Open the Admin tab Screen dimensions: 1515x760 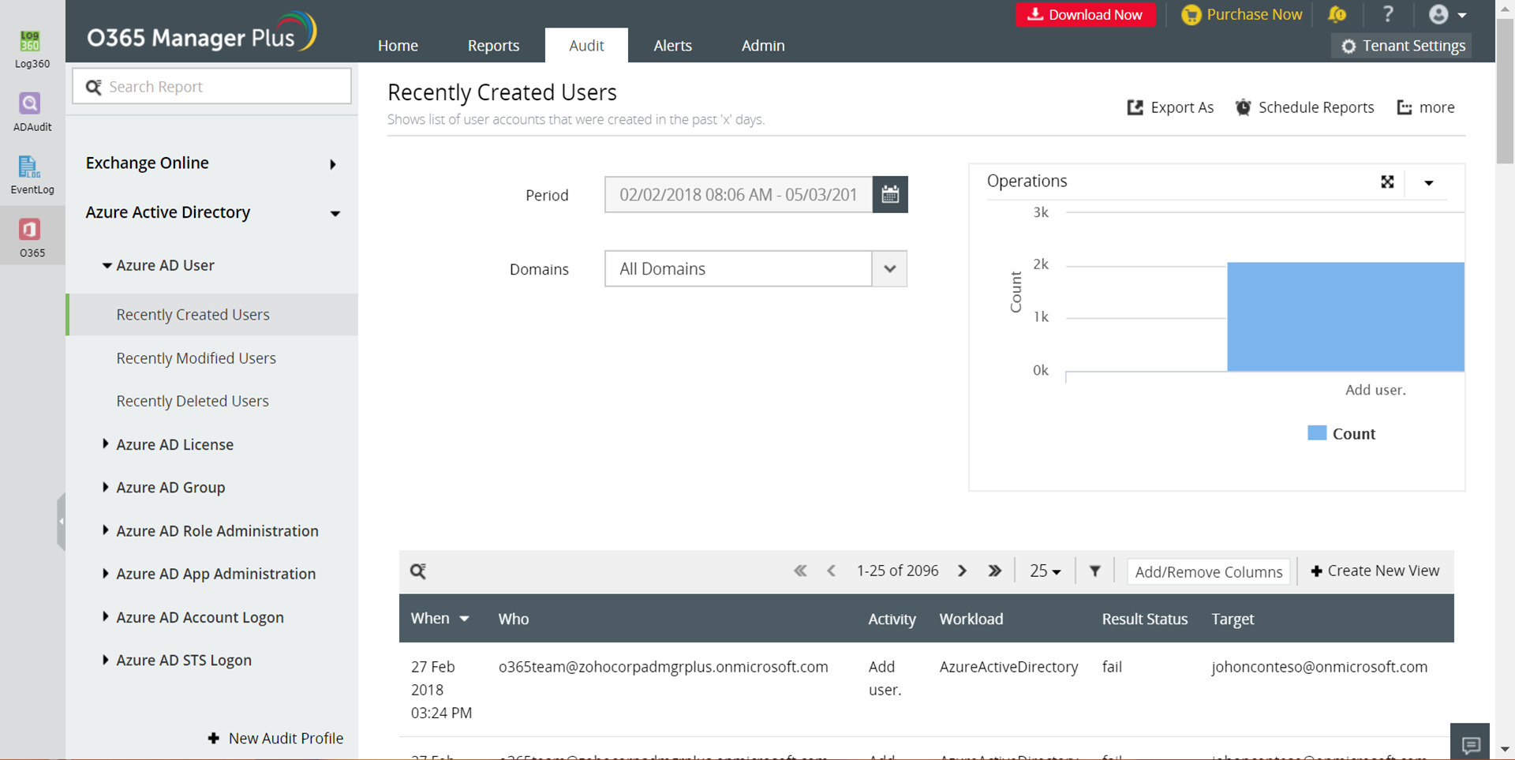pos(763,46)
